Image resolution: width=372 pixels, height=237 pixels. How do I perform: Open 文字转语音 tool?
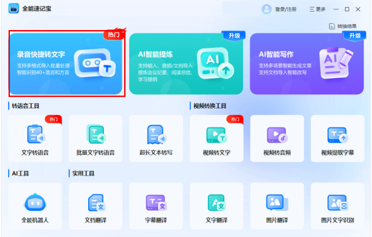tap(35, 139)
